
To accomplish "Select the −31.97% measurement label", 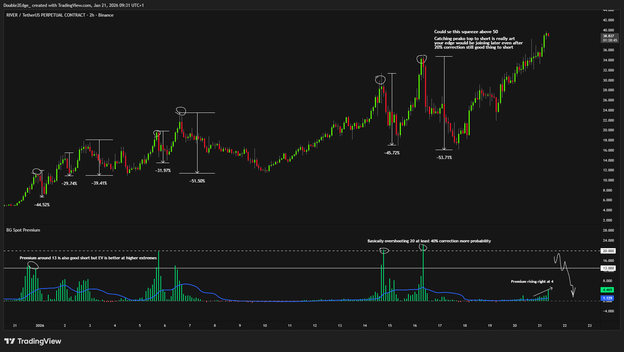I will pyautogui.click(x=163, y=170).
